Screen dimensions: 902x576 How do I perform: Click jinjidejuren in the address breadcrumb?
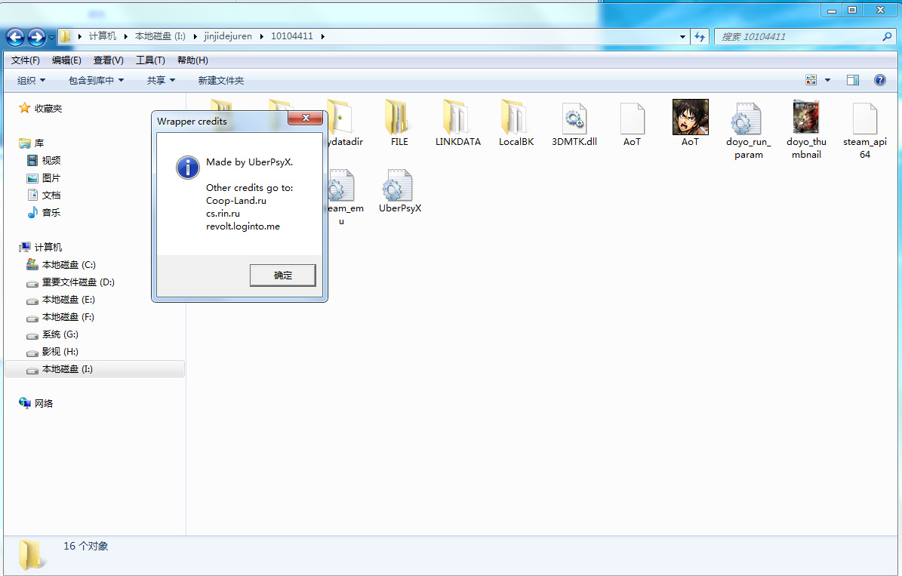(228, 35)
